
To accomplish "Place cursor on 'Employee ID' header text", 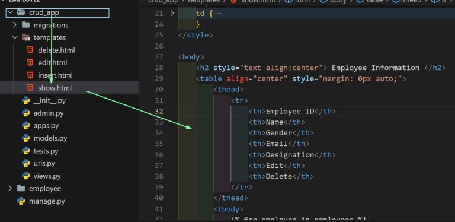I will pyautogui.click(x=290, y=111).
